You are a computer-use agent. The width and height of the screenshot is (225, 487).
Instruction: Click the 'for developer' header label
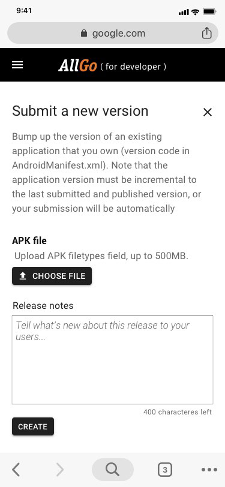point(133,67)
